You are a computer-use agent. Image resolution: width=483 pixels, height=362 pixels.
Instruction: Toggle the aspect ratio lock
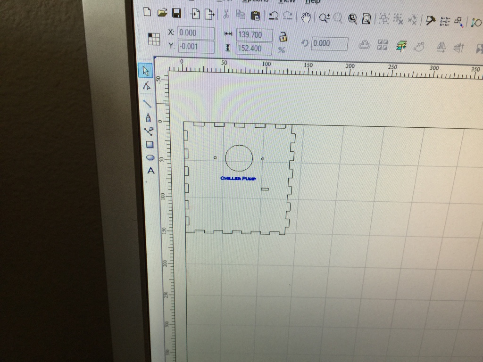coord(283,37)
